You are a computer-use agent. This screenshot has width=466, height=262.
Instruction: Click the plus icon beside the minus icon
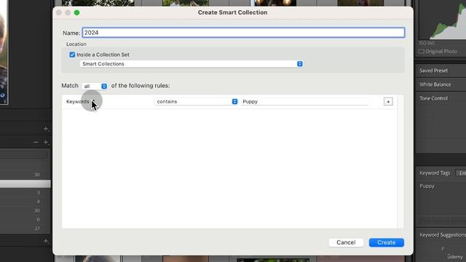[46, 143]
